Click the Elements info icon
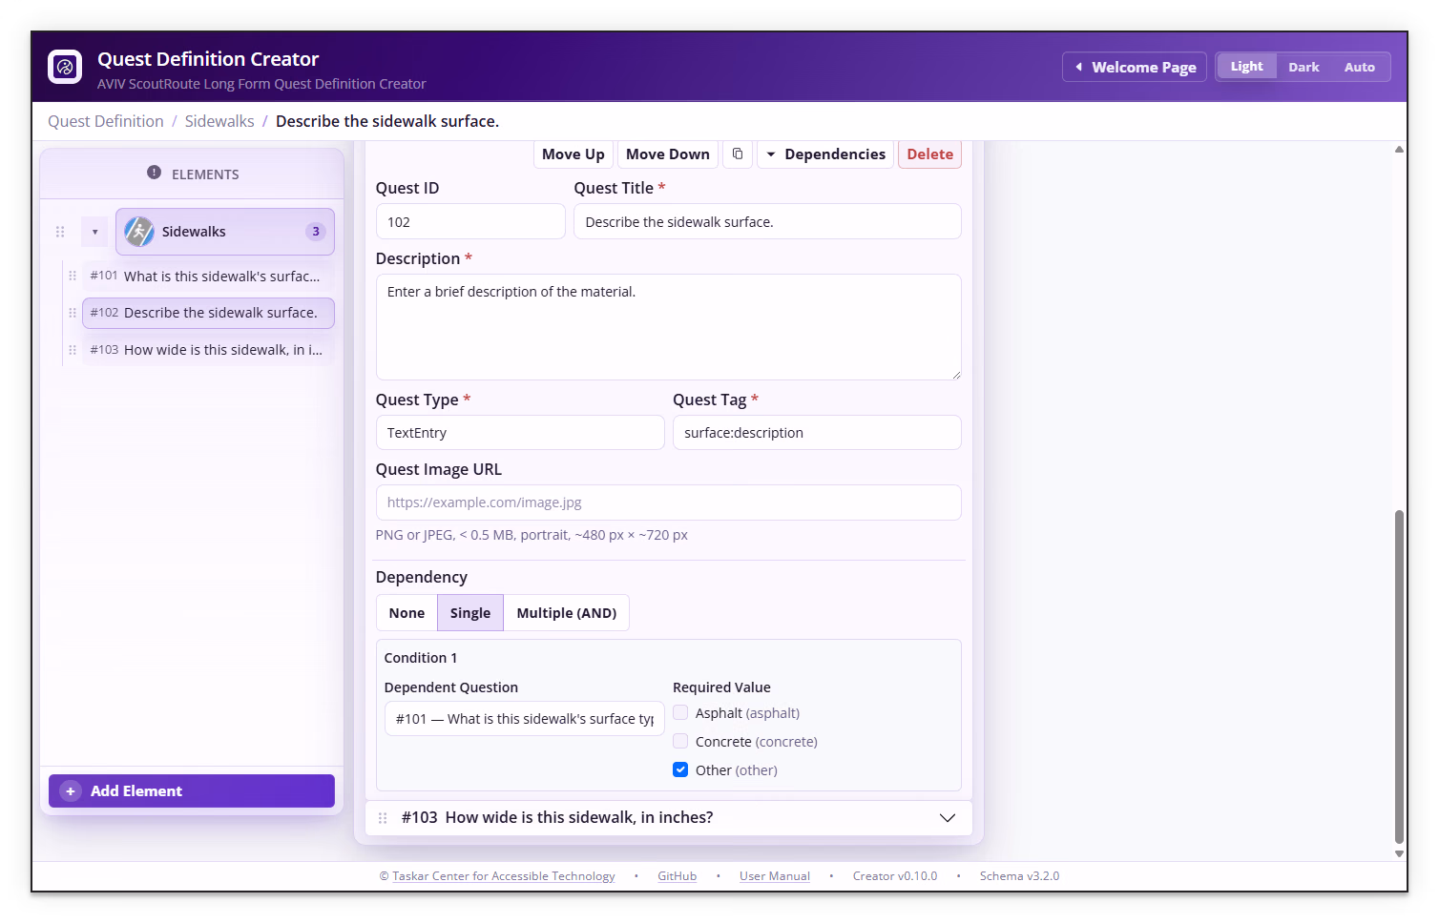The height and width of the screenshot is (923, 1439). pos(154,173)
